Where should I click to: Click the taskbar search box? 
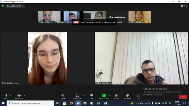30,103
